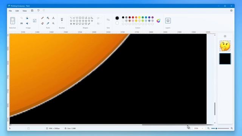Pick the Right triangle shape
Image resolution: width=242 pixels, height=136 pixels.
point(92,18)
